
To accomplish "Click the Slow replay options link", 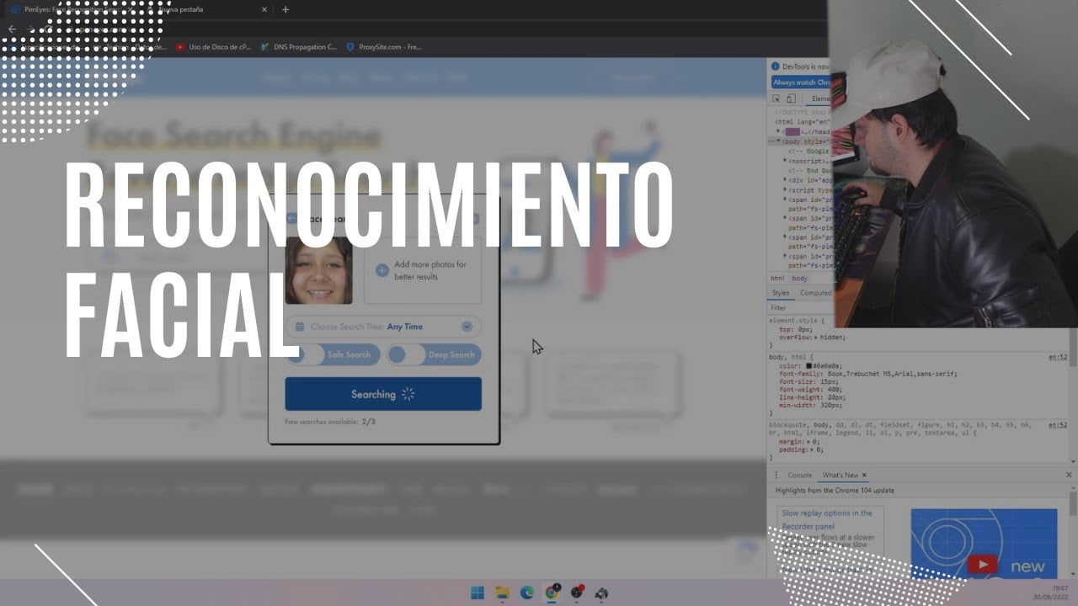I will coord(827,519).
